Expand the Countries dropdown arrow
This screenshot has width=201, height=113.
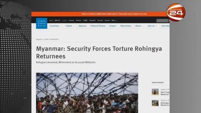[61, 26]
